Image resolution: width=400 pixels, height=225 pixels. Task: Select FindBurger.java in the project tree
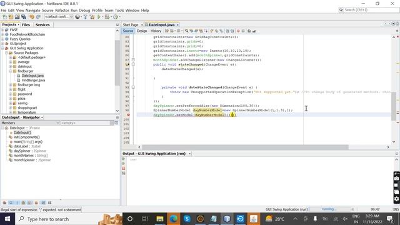33,81
